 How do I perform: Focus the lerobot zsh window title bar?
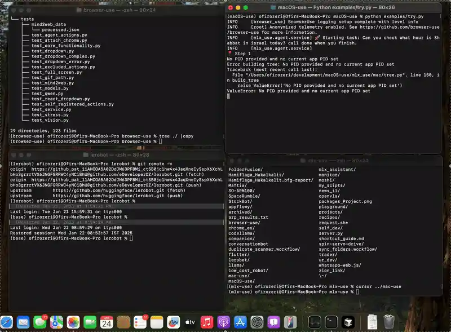[116, 155]
